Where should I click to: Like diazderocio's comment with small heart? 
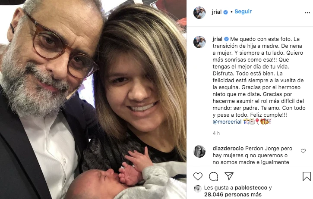[303, 151]
